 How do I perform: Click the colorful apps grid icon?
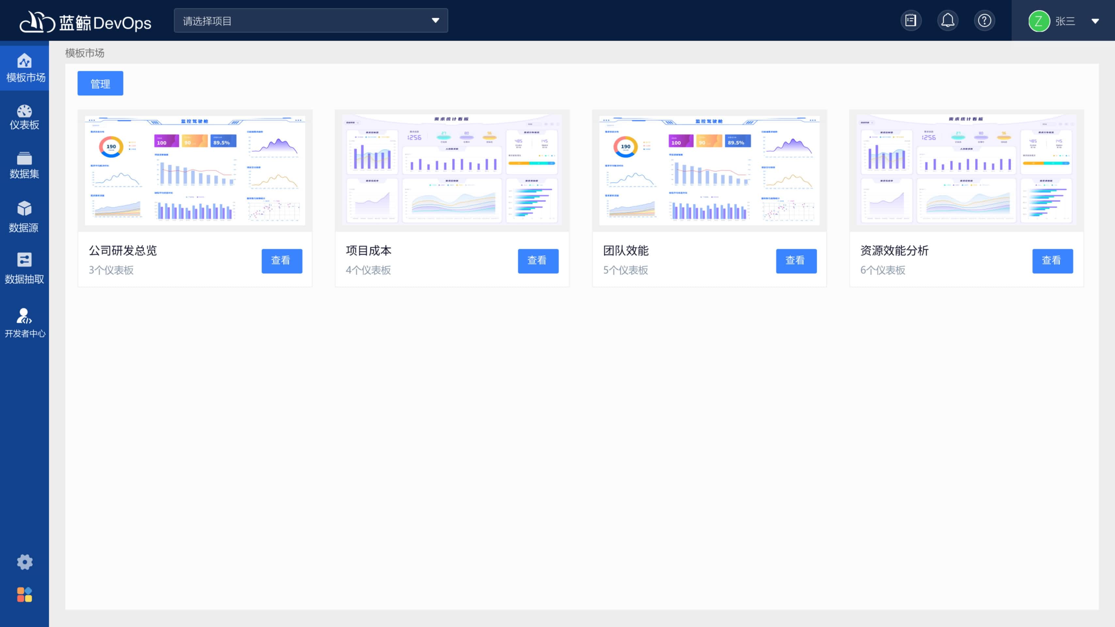pyautogui.click(x=24, y=595)
